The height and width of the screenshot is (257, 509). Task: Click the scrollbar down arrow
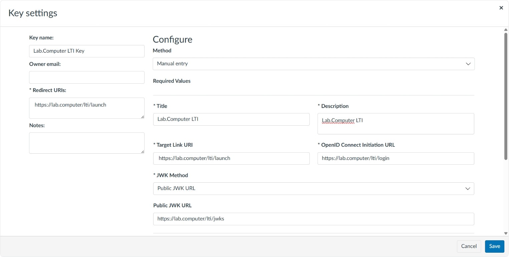506,233
